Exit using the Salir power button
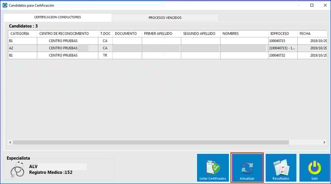The width and height of the screenshot is (331, 184). click(x=315, y=168)
